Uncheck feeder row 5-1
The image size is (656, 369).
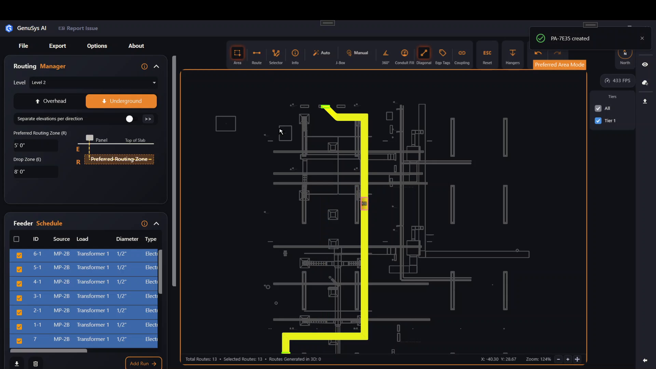click(19, 270)
